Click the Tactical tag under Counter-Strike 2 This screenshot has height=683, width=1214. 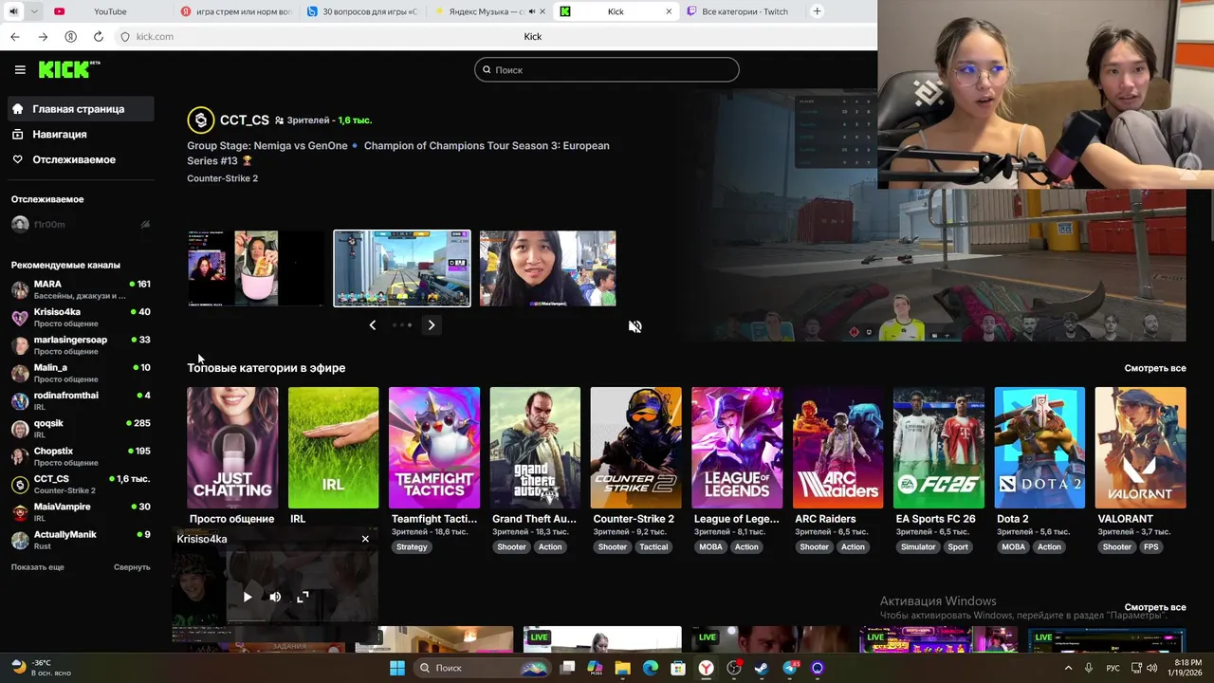click(653, 547)
